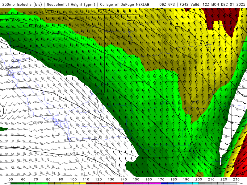The width and height of the screenshot is (247, 185).
Task: Click the '120' legend value
Action: [98, 179]
